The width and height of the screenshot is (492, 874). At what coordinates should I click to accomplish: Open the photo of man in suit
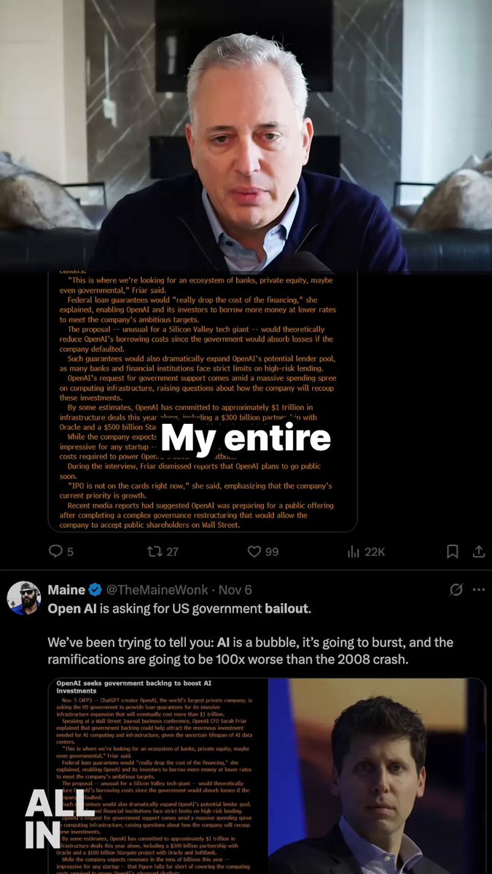[x=377, y=776]
